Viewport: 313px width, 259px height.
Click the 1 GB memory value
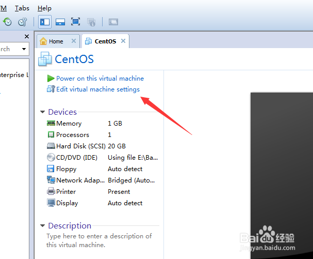[x=115, y=123]
